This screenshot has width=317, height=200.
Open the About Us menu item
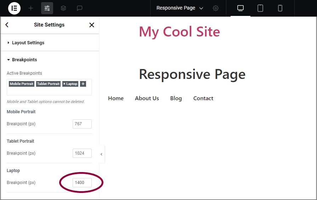click(x=147, y=98)
